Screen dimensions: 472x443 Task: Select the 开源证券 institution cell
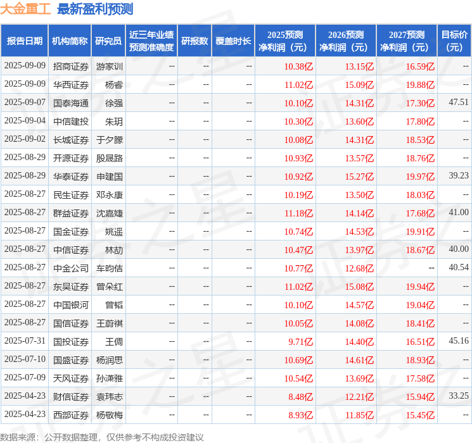click(71, 158)
